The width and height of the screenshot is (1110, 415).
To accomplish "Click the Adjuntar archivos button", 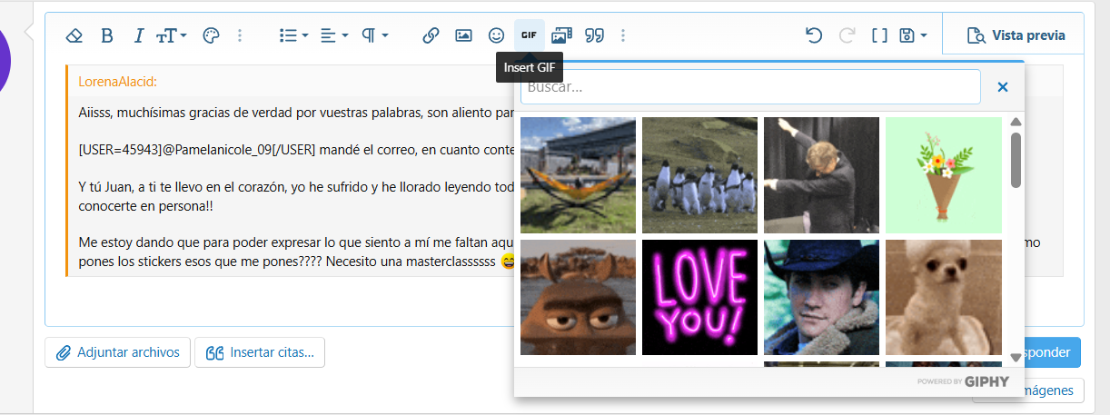I will pos(118,352).
